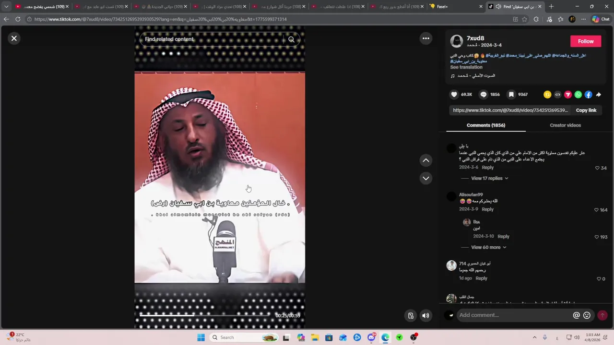Save video with the bookmark icon

(511, 94)
